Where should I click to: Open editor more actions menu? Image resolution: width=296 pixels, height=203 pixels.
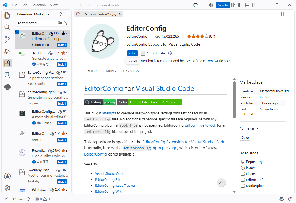tap(290, 14)
